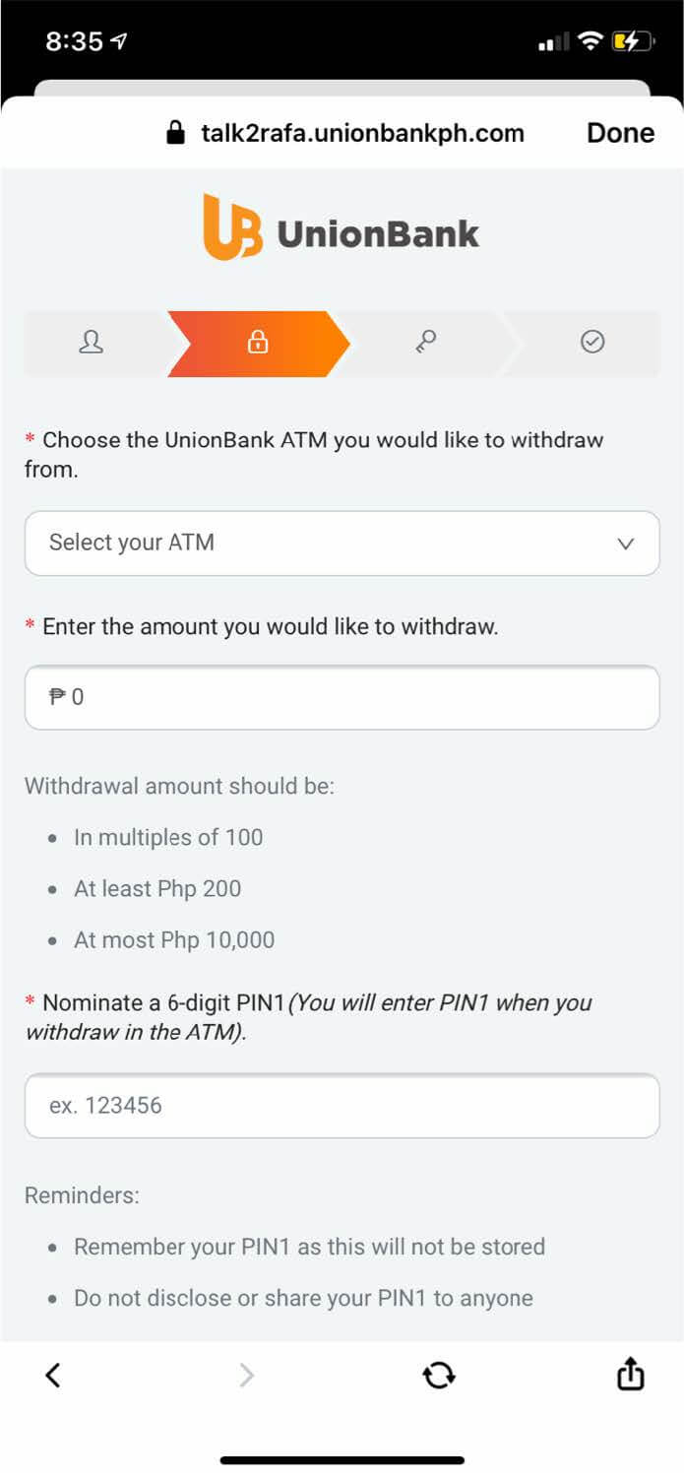Open the share sheet icon
The image size is (684, 1478).
[x=630, y=1374]
